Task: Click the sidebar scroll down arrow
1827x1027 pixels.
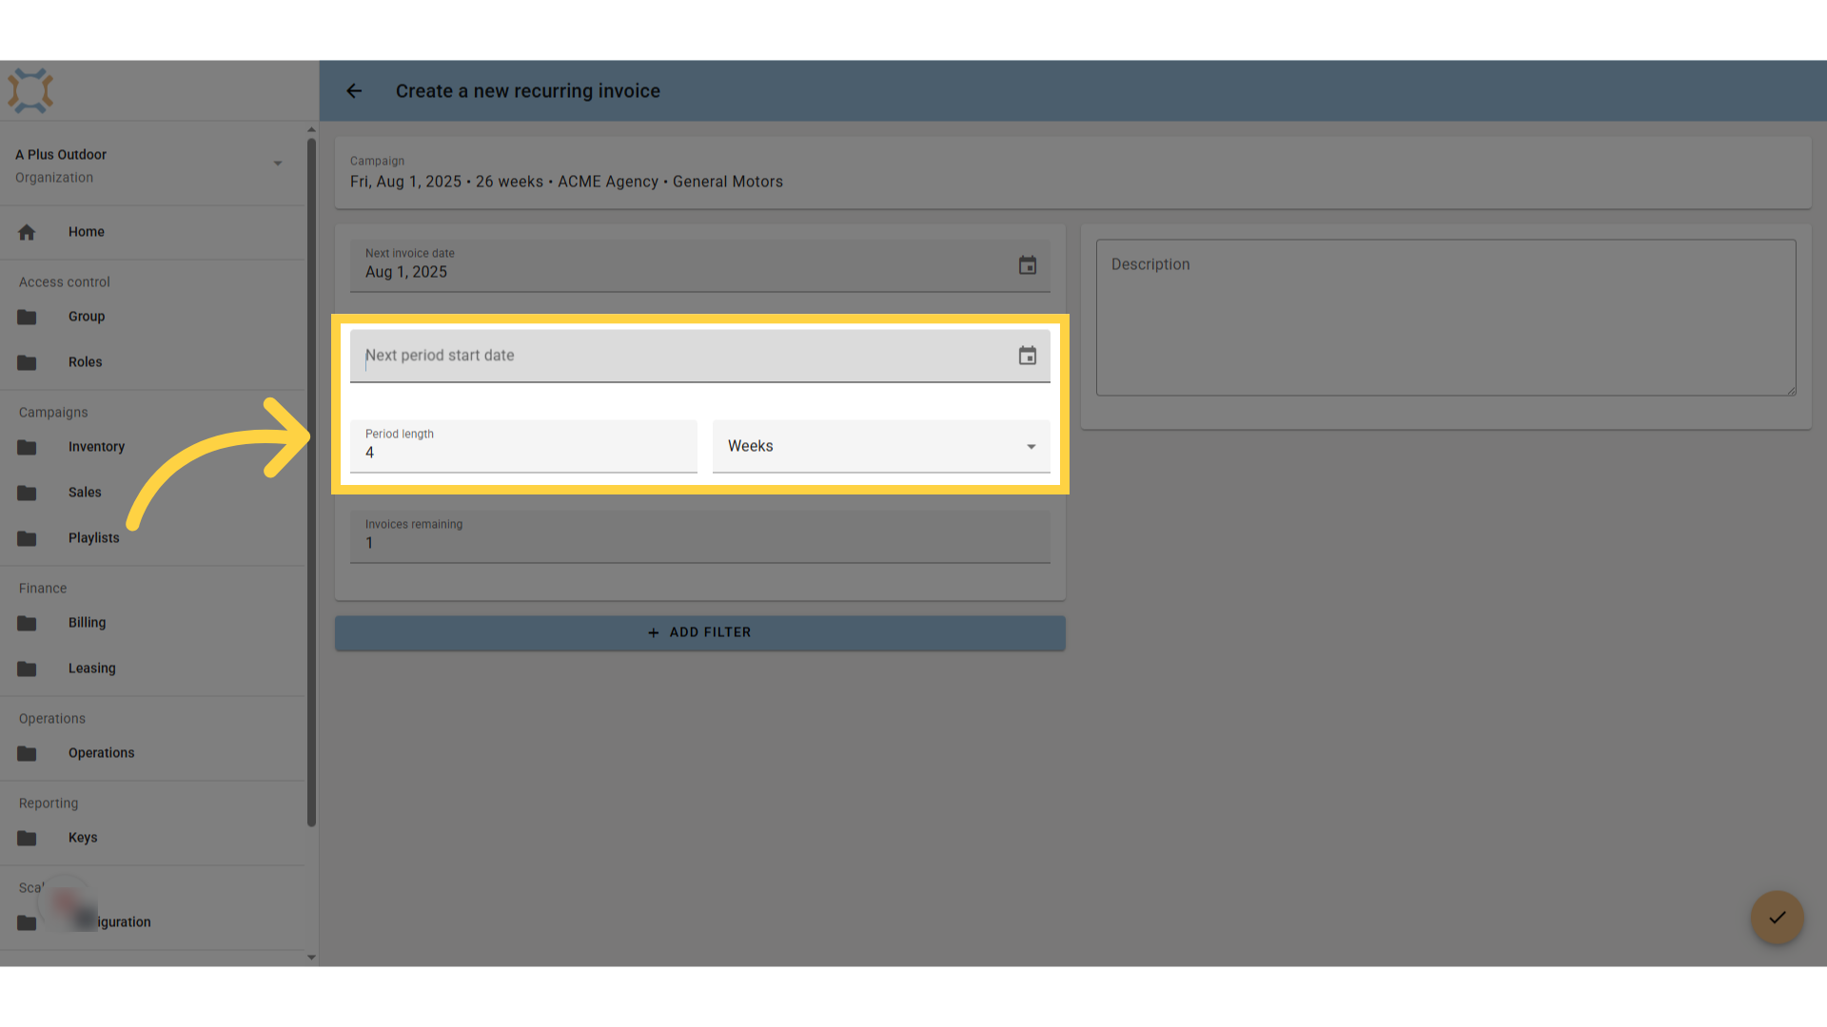Action: coord(311,958)
